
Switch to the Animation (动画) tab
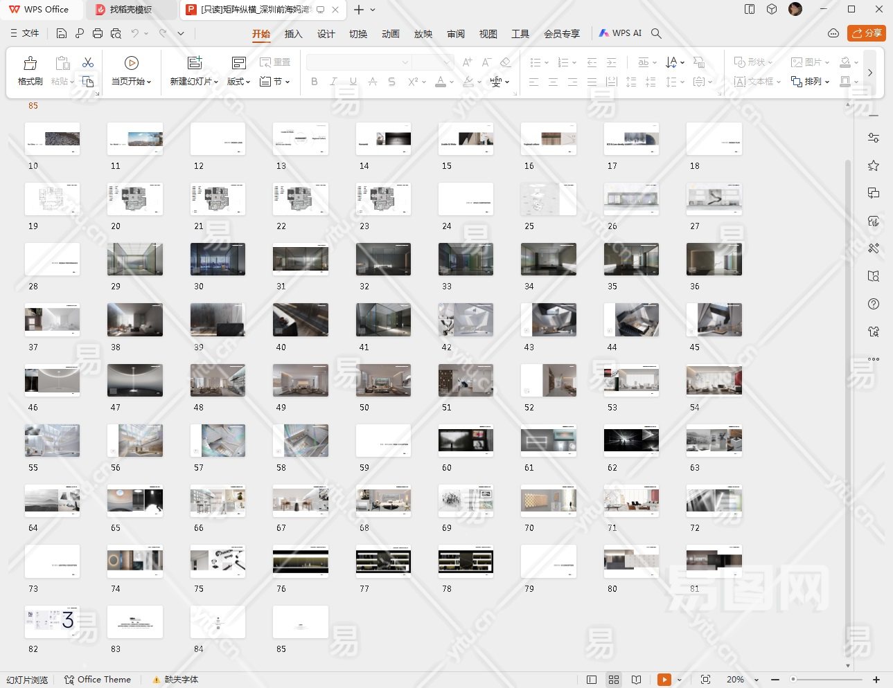[x=390, y=34]
